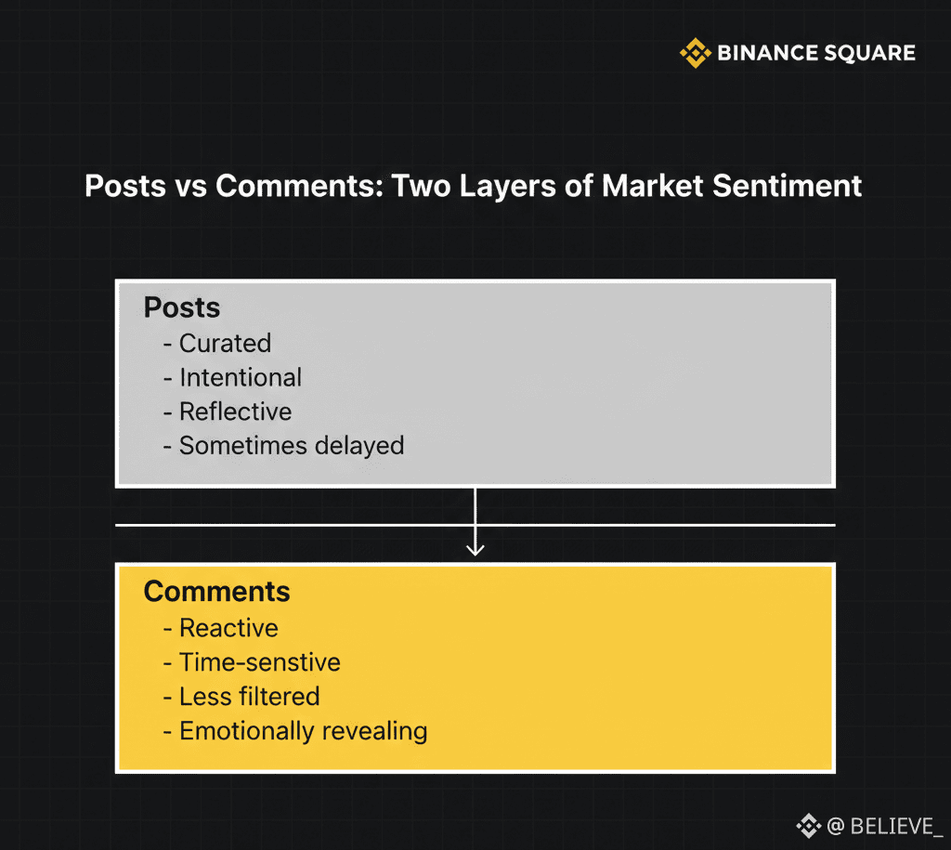951x850 pixels.
Task: Click the BINANCE SQUARE text
Action: tap(815, 53)
